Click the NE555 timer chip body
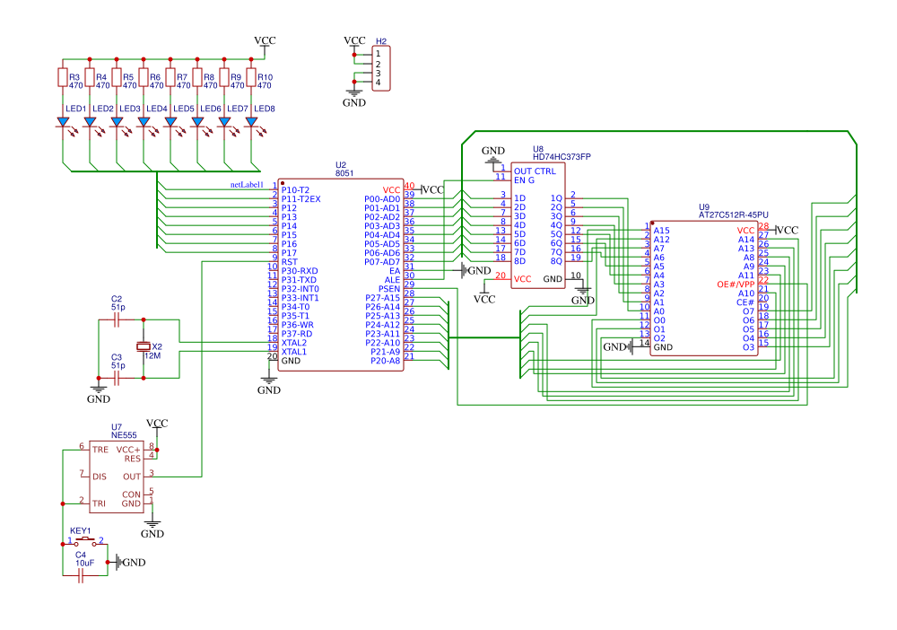The width and height of the screenshot is (897, 630). [x=117, y=476]
